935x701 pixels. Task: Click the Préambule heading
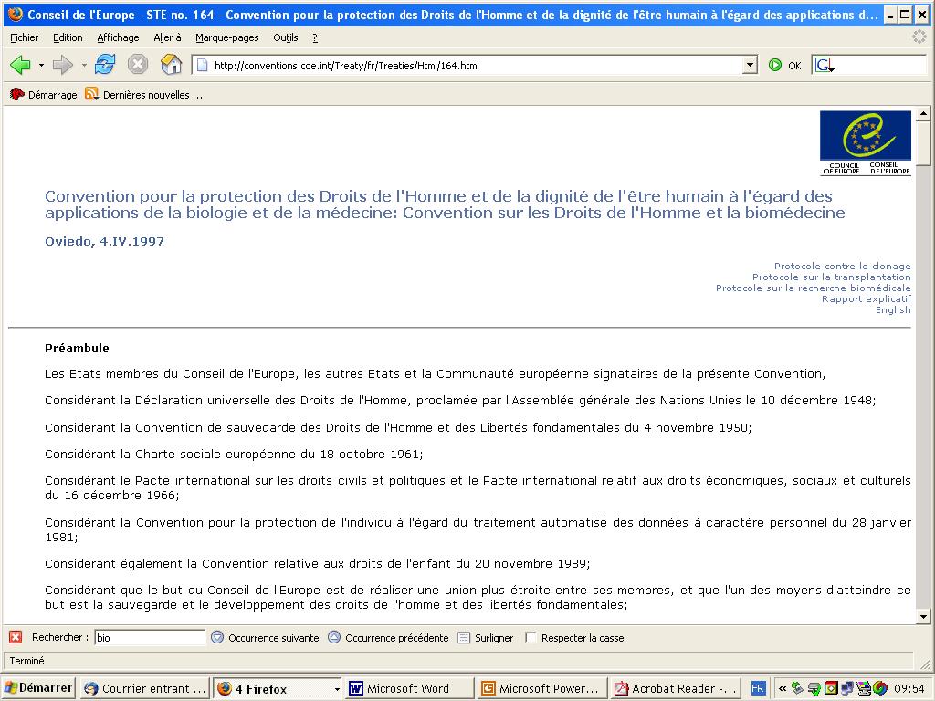(x=77, y=348)
